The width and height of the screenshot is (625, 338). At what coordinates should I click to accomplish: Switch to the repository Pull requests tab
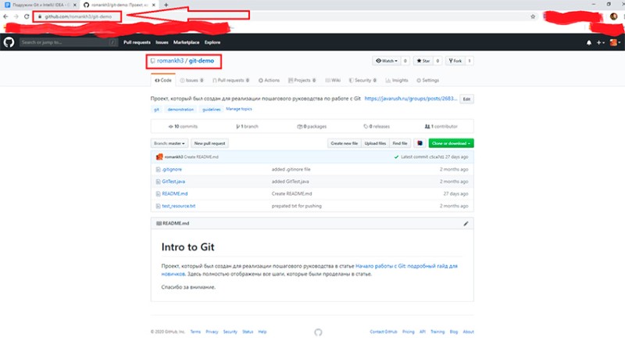click(230, 81)
